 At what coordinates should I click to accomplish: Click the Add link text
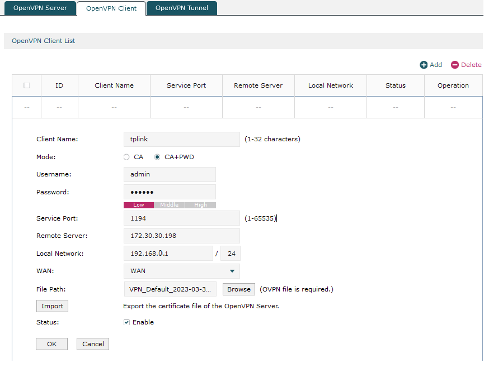pyautogui.click(x=436, y=65)
